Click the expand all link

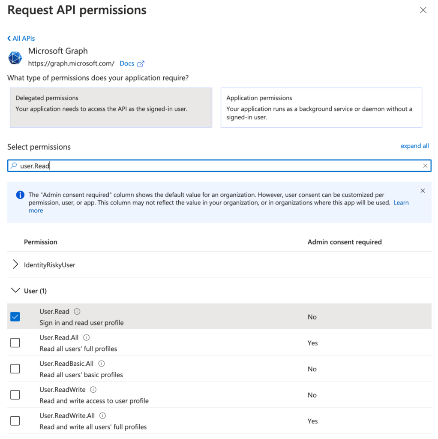(x=414, y=146)
